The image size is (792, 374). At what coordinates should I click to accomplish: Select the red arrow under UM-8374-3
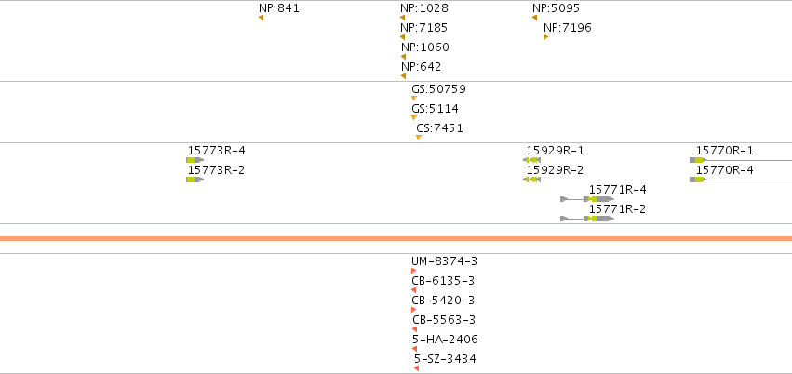pyautogui.click(x=413, y=271)
